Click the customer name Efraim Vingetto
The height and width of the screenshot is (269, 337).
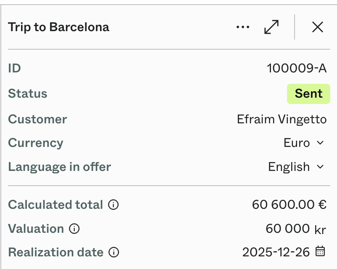tap(282, 119)
